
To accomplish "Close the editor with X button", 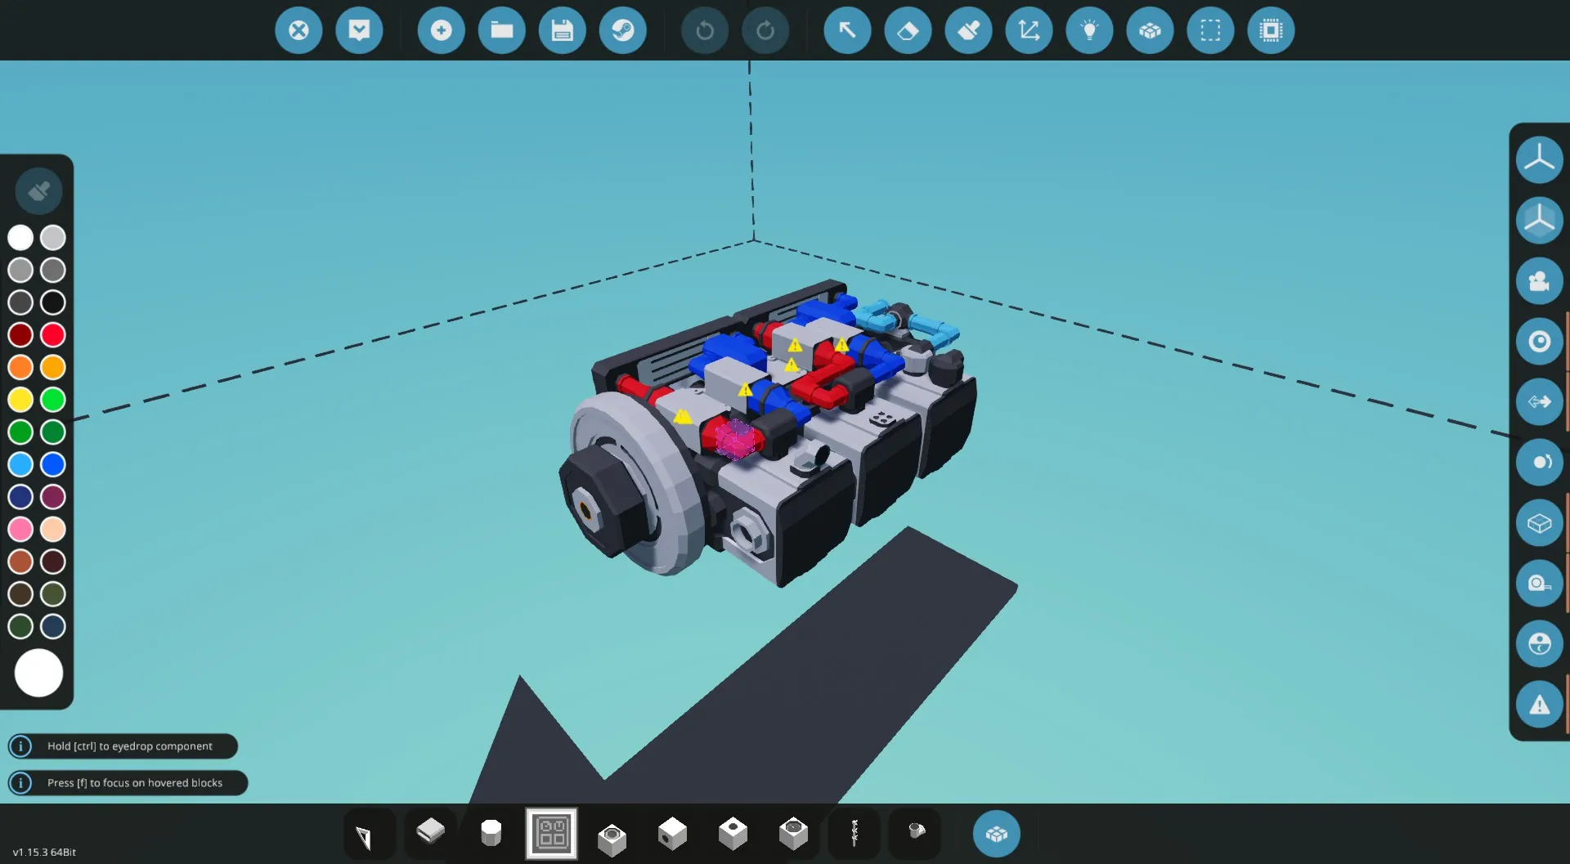I will [298, 31].
